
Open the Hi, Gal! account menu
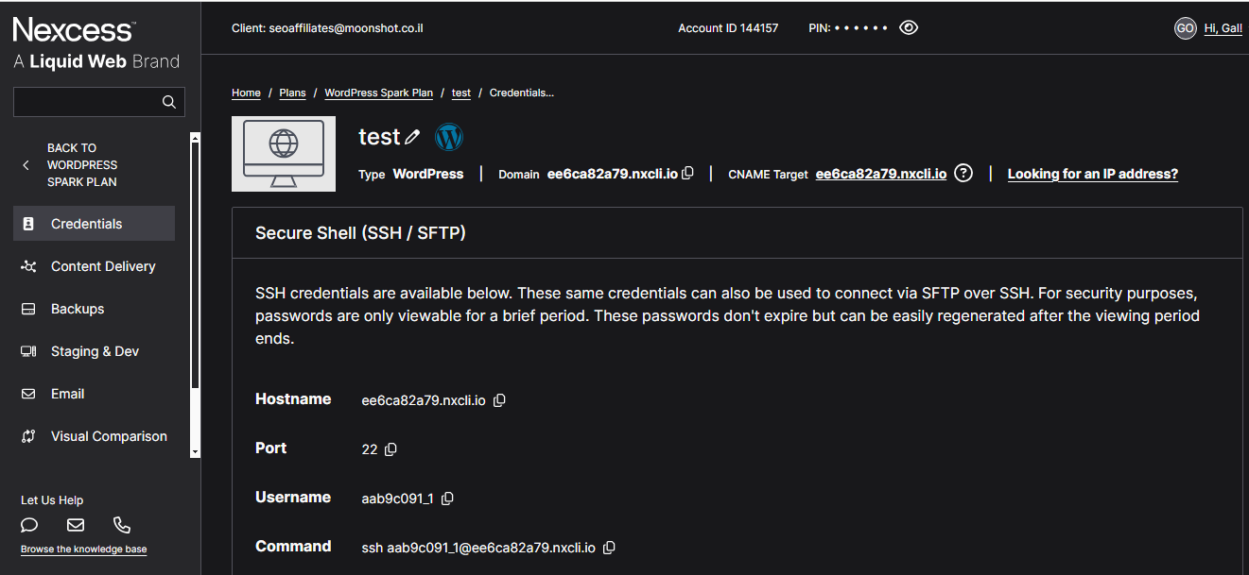pos(1223,28)
